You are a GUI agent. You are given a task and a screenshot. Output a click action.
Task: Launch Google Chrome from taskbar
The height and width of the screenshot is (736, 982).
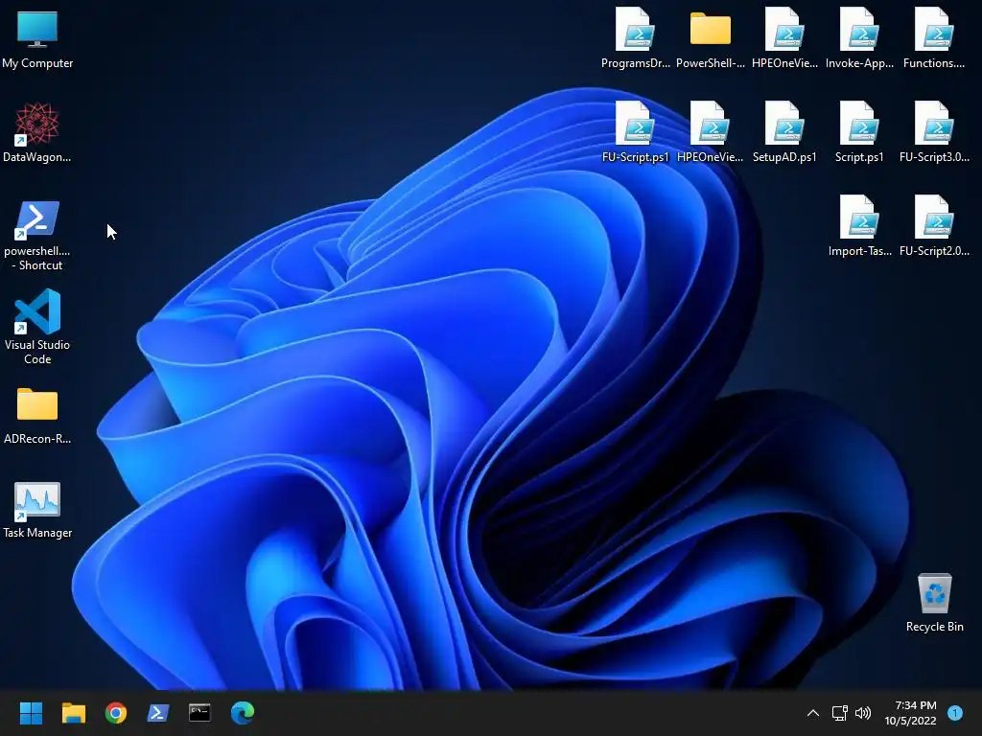click(116, 713)
